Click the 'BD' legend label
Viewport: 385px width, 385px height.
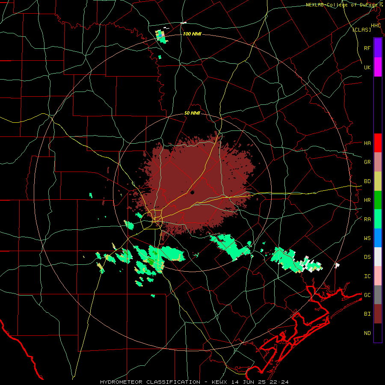click(x=367, y=181)
